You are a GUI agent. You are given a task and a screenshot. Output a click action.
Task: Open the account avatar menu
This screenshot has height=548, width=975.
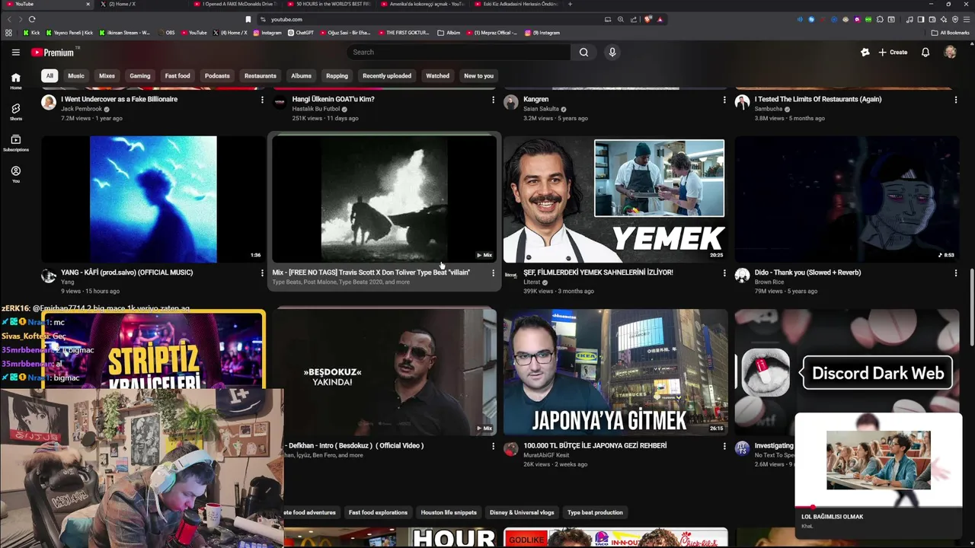coord(950,53)
